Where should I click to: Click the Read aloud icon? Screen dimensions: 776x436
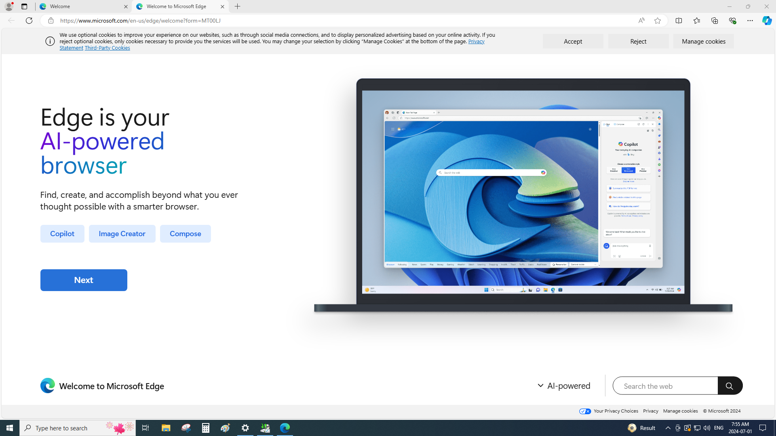pyautogui.click(x=641, y=21)
